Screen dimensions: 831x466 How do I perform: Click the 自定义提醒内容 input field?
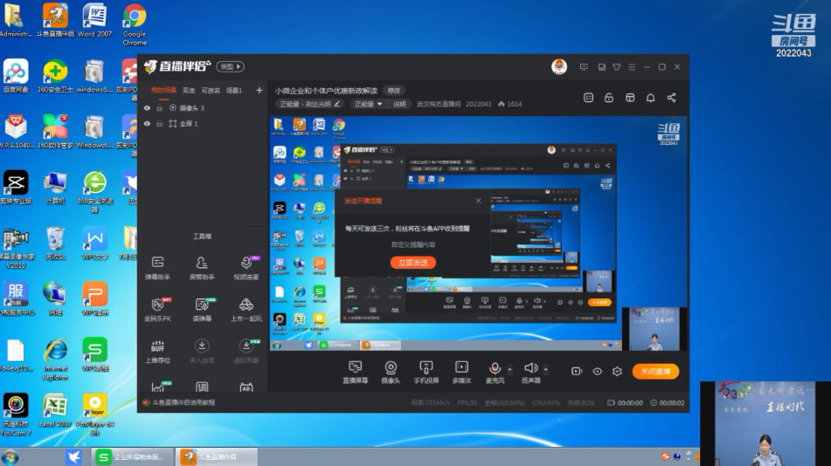point(412,244)
